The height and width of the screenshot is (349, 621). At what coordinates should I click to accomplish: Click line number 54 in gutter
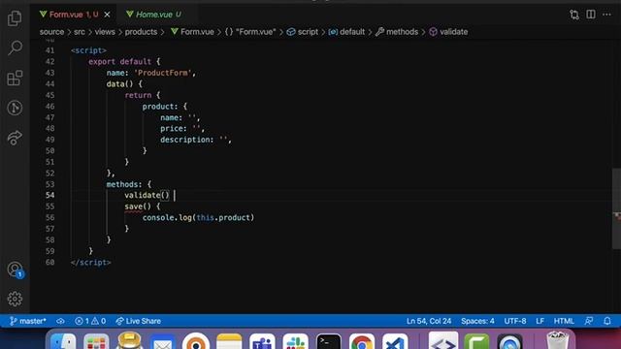click(x=49, y=195)
